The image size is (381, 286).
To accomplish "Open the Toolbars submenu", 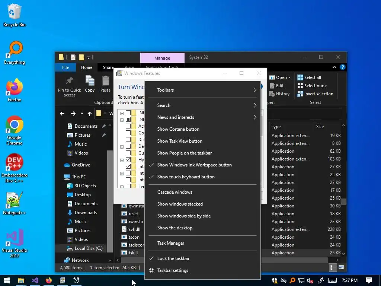I will pos(202,90).
